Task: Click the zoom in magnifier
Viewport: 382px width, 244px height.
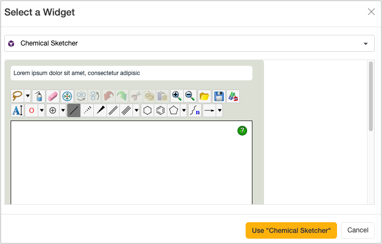Action: coord(176,96)
